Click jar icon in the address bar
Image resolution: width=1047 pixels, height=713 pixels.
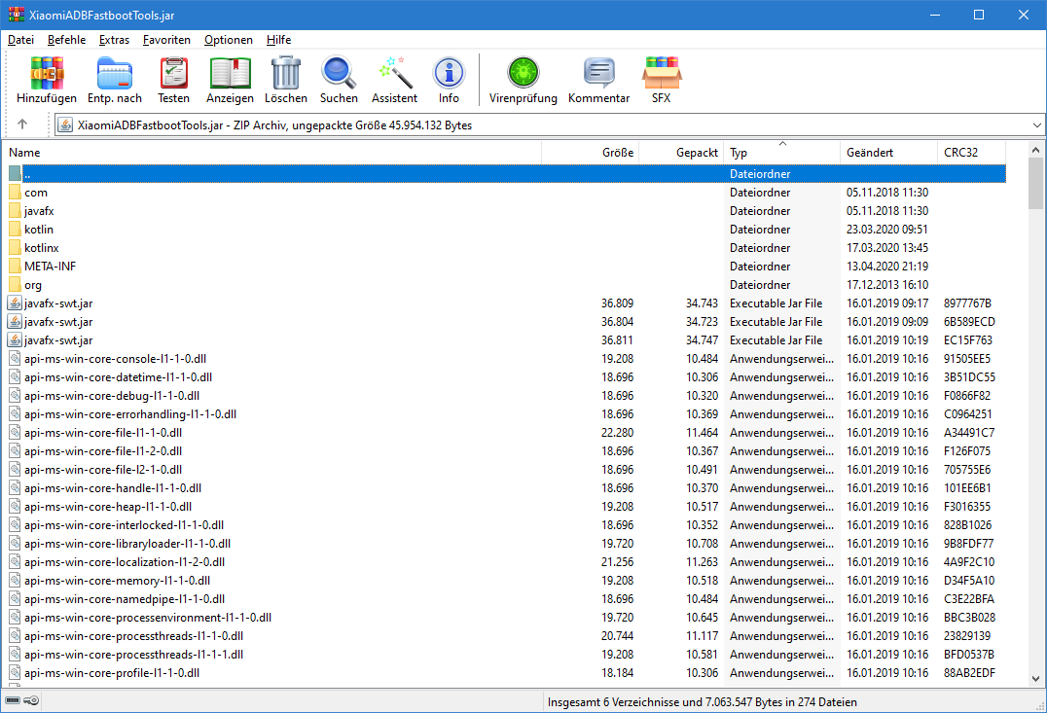[65, 125]
